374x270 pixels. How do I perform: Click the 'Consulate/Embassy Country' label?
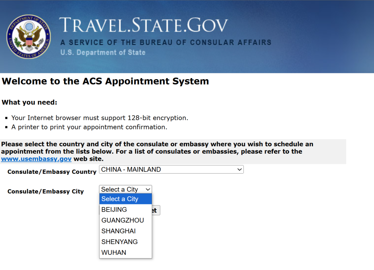click(52, 172)
